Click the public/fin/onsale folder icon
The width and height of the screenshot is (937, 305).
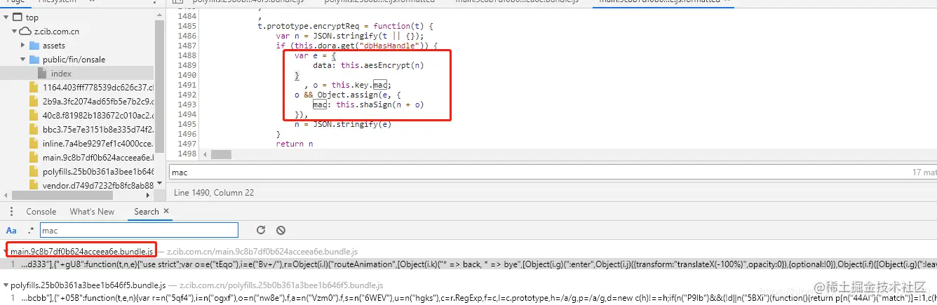34,60
